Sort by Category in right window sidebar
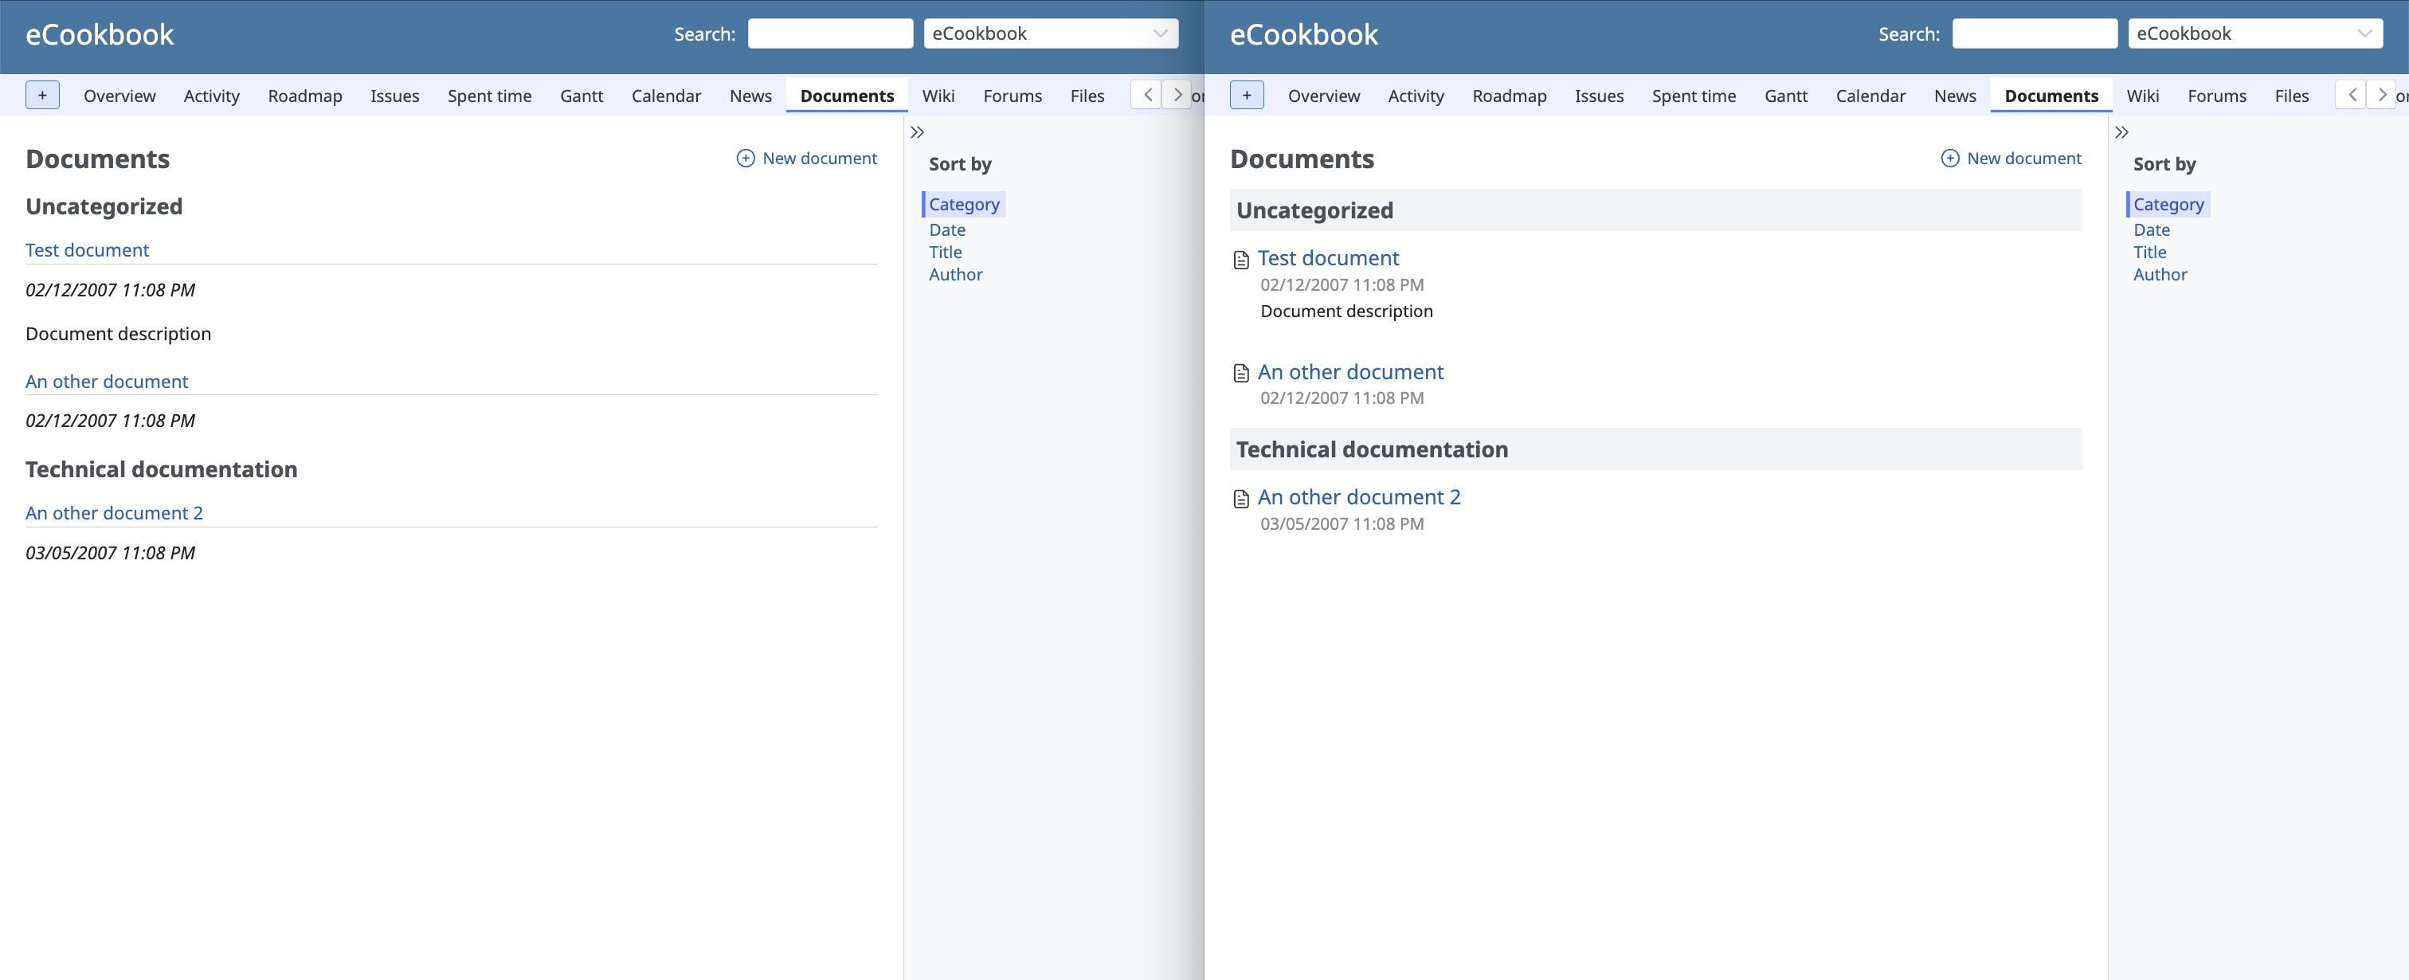Viewport: 2409px width, 980px height. [2168, 204]
